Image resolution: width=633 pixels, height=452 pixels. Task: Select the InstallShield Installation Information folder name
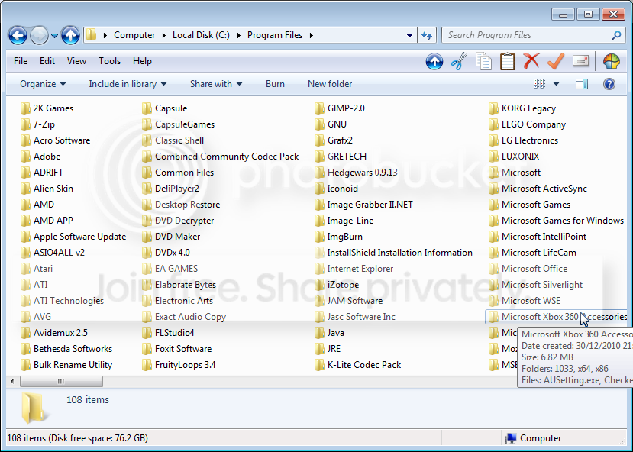click(x=399, y=253)
